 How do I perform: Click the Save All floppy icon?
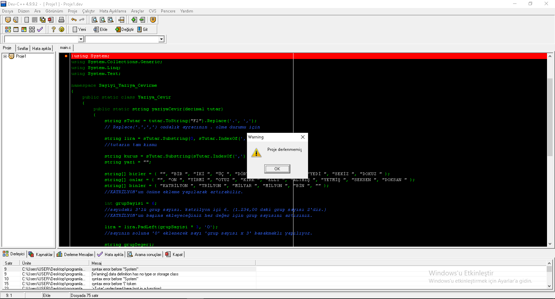pos(43,20)
